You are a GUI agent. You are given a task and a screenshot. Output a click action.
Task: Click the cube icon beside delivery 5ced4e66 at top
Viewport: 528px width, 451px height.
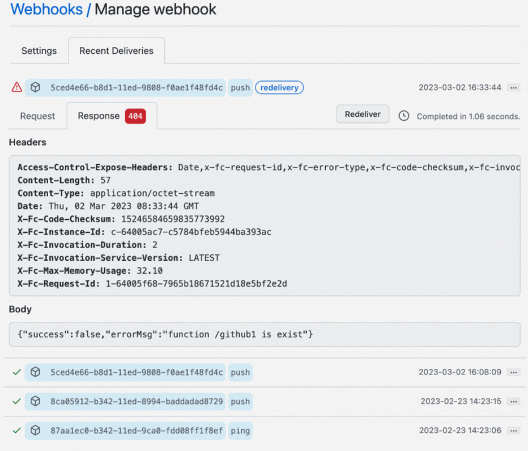[x=35, y=87]
